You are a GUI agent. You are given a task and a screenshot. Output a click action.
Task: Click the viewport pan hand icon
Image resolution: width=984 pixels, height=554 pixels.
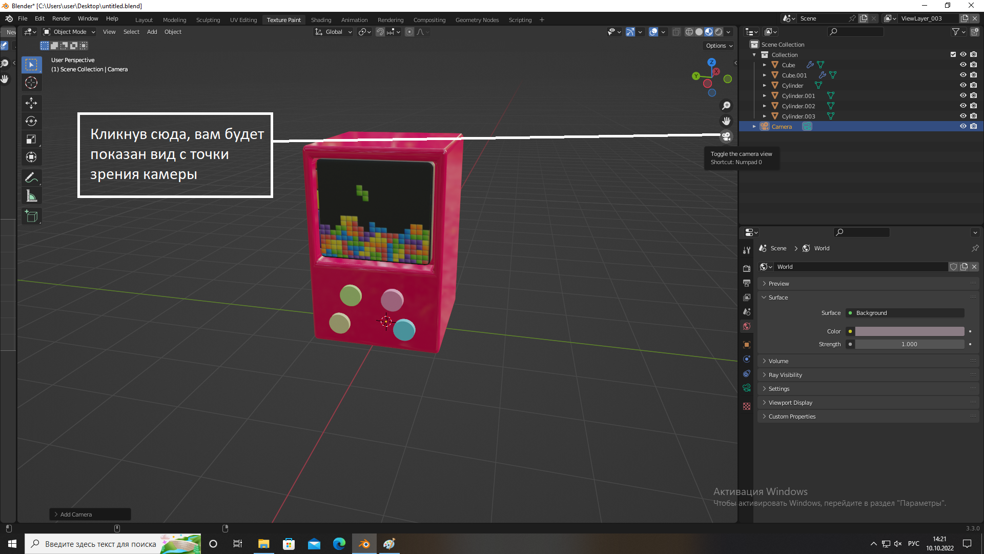pos(726,121)
